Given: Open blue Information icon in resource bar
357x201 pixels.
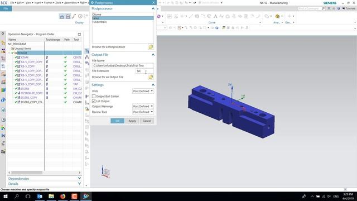Looking at the screenshot, I should tap(3, 100).
